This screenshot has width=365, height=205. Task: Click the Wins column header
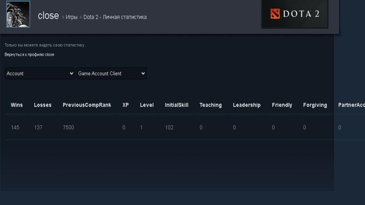point(17,105)
